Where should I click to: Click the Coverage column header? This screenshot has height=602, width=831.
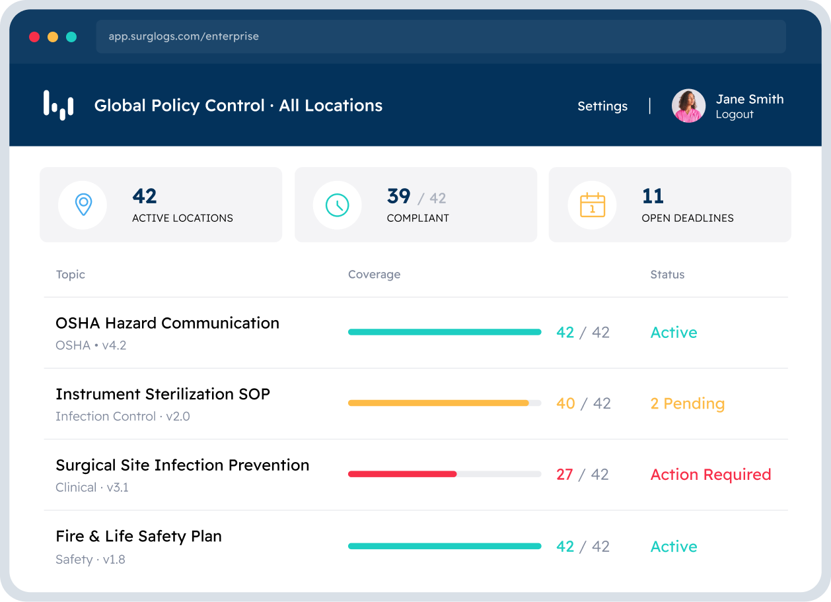(374, 275)
